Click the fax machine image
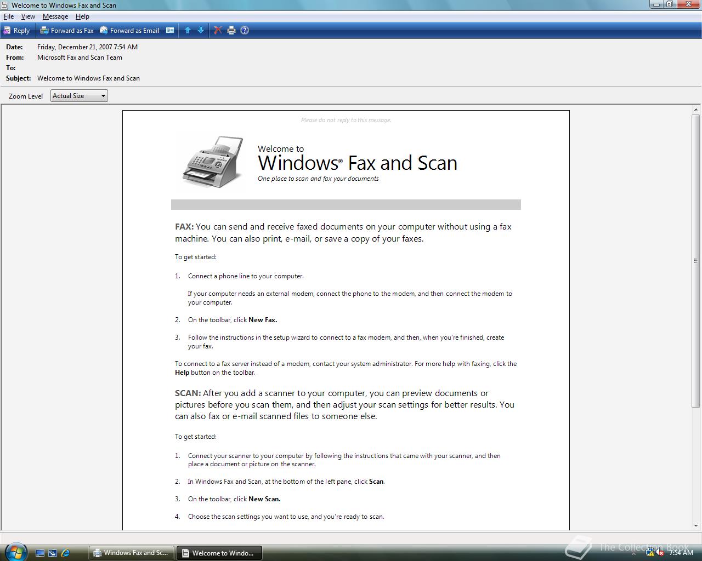 click(213, 162)
